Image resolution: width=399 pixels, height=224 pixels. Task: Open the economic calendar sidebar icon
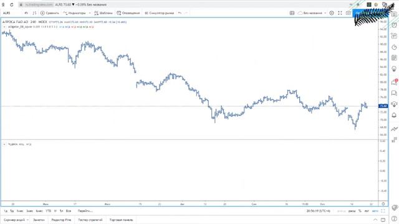point(394,58)
